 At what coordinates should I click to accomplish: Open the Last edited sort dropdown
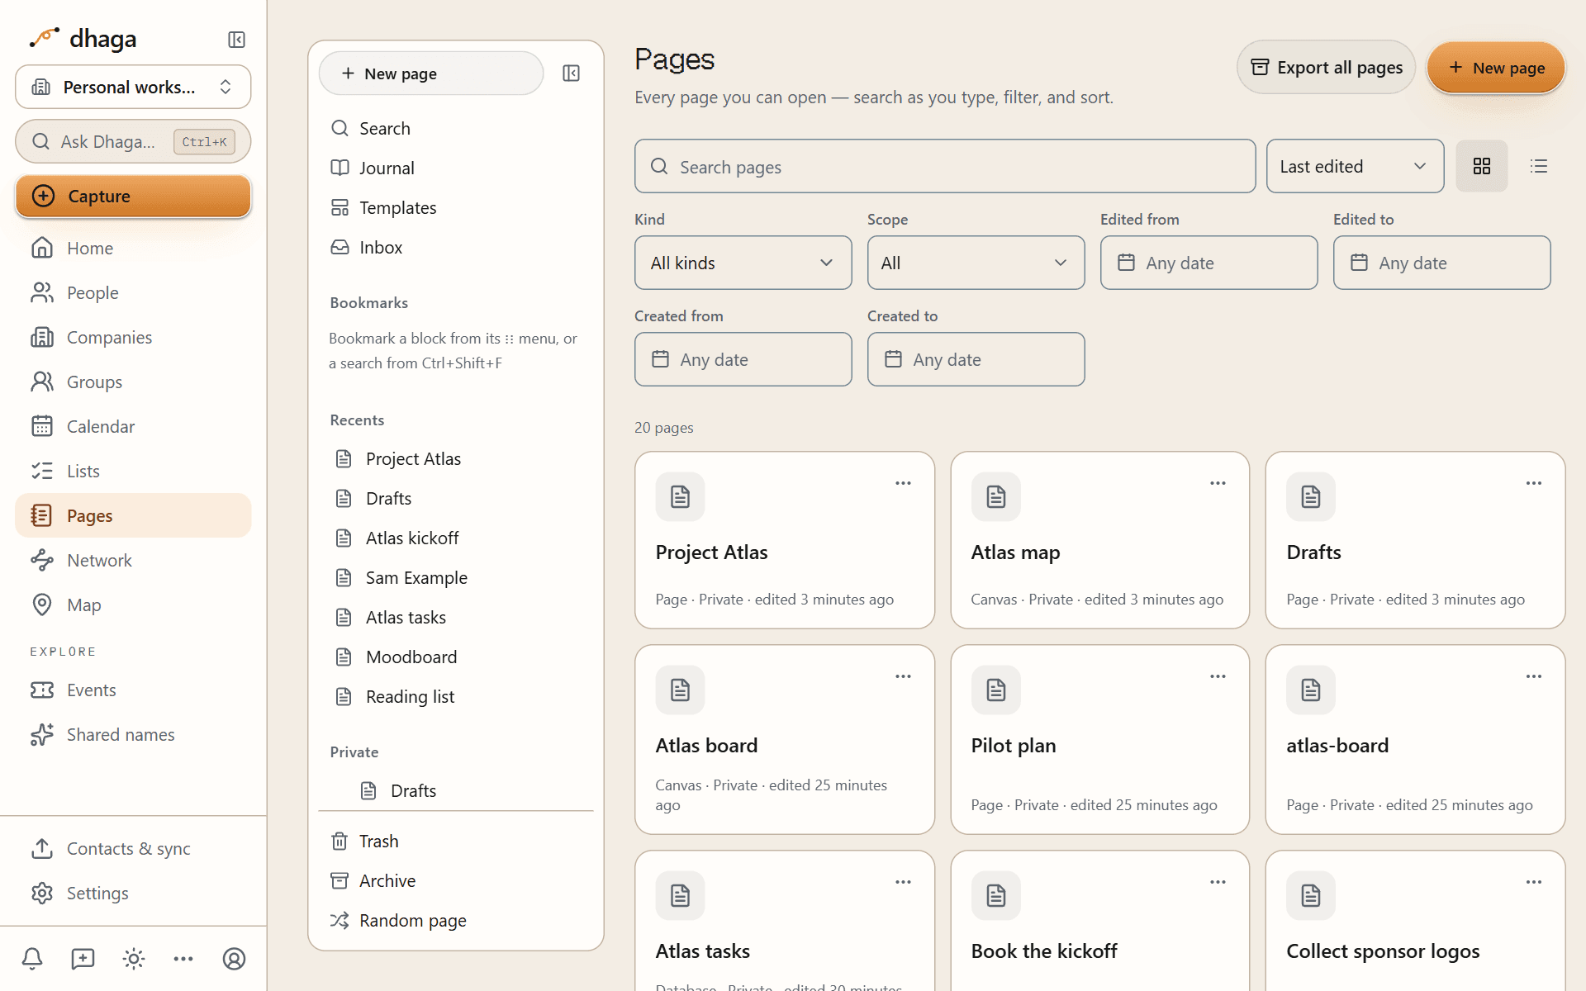pyautogui.click(x=1355, y=166)
